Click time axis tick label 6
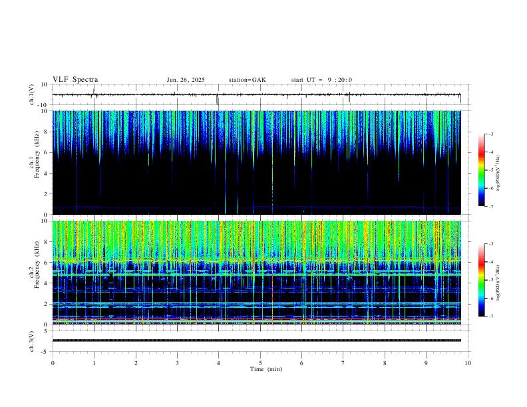Viewport: 527px width, 407px height. [301, 363]
